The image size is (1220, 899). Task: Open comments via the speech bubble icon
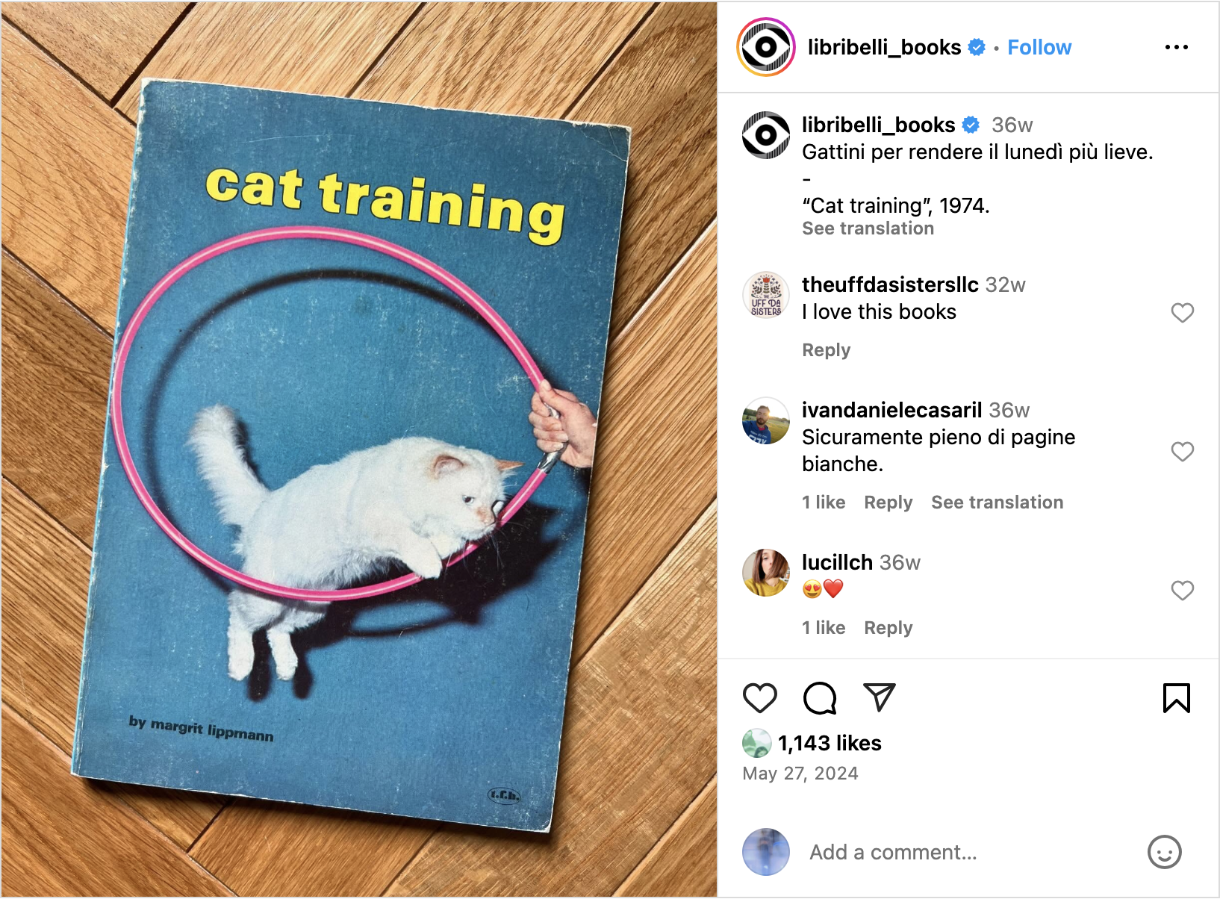(x=820, y=698)
